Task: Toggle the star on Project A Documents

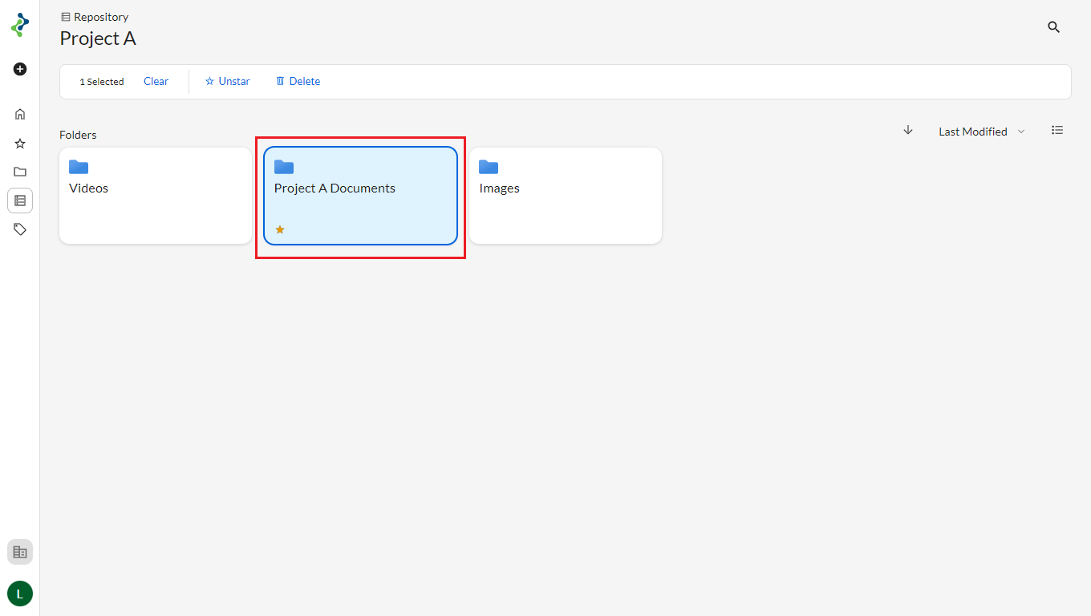Action: tap(280, 229)
